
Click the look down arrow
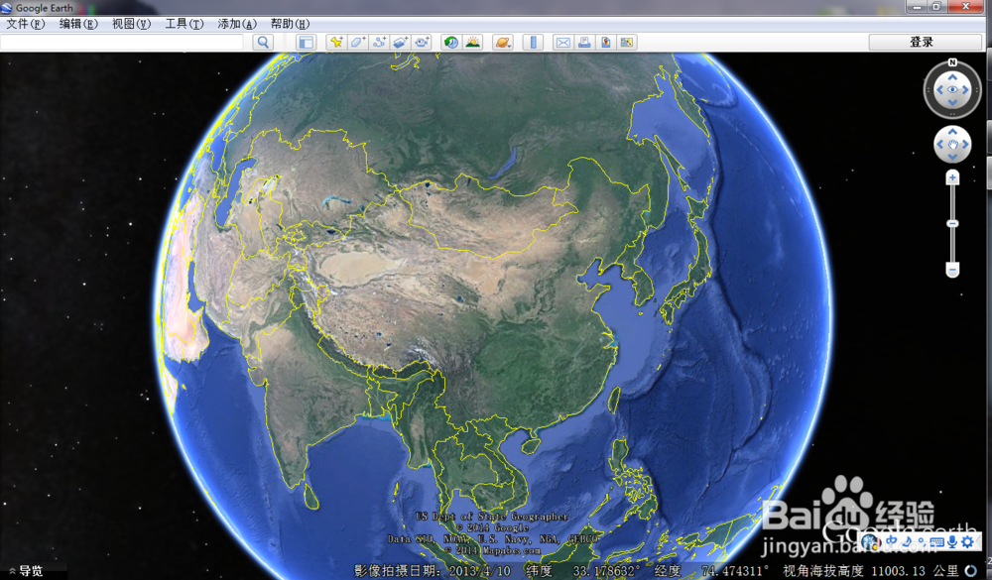952,103
